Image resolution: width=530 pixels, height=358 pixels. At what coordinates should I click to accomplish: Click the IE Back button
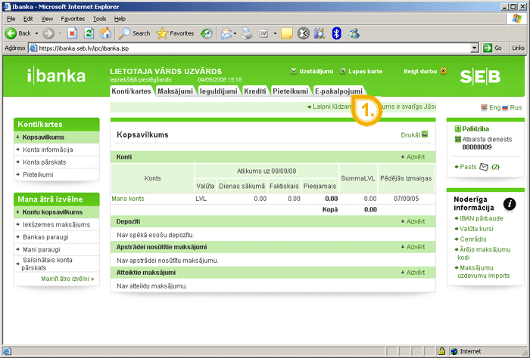coord(17,33)
